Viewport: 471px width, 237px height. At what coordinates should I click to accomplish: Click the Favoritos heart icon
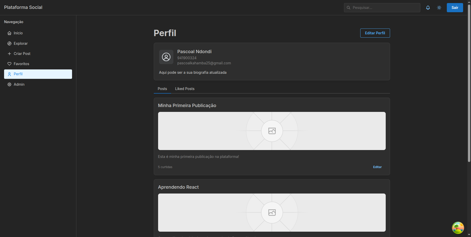pyautogui.click(x=9, y=64)
